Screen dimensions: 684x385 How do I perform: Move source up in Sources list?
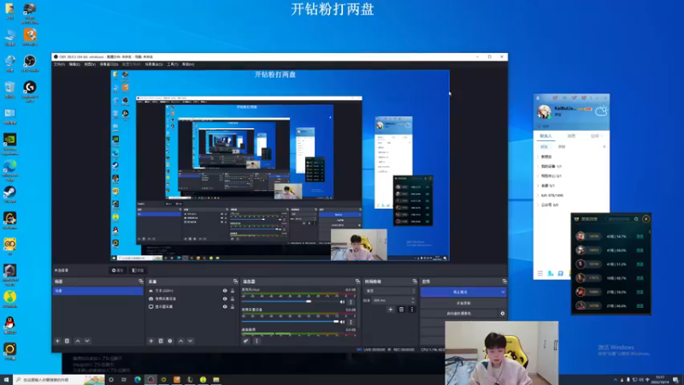click(x=180, y=341)
